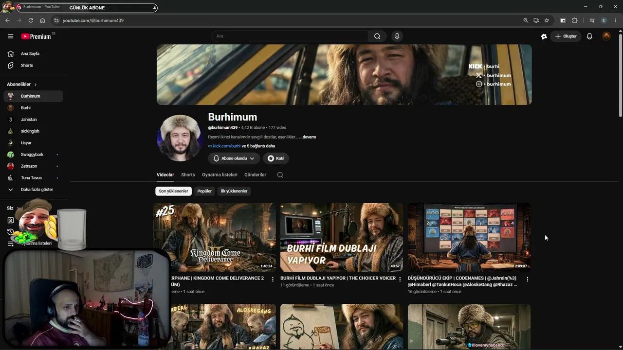Image resolution: width=623 pixels, height=350 pixels.
Task: Expand the links with 've 5 bağlantı daha'
Action: click(x=258, y=146)
